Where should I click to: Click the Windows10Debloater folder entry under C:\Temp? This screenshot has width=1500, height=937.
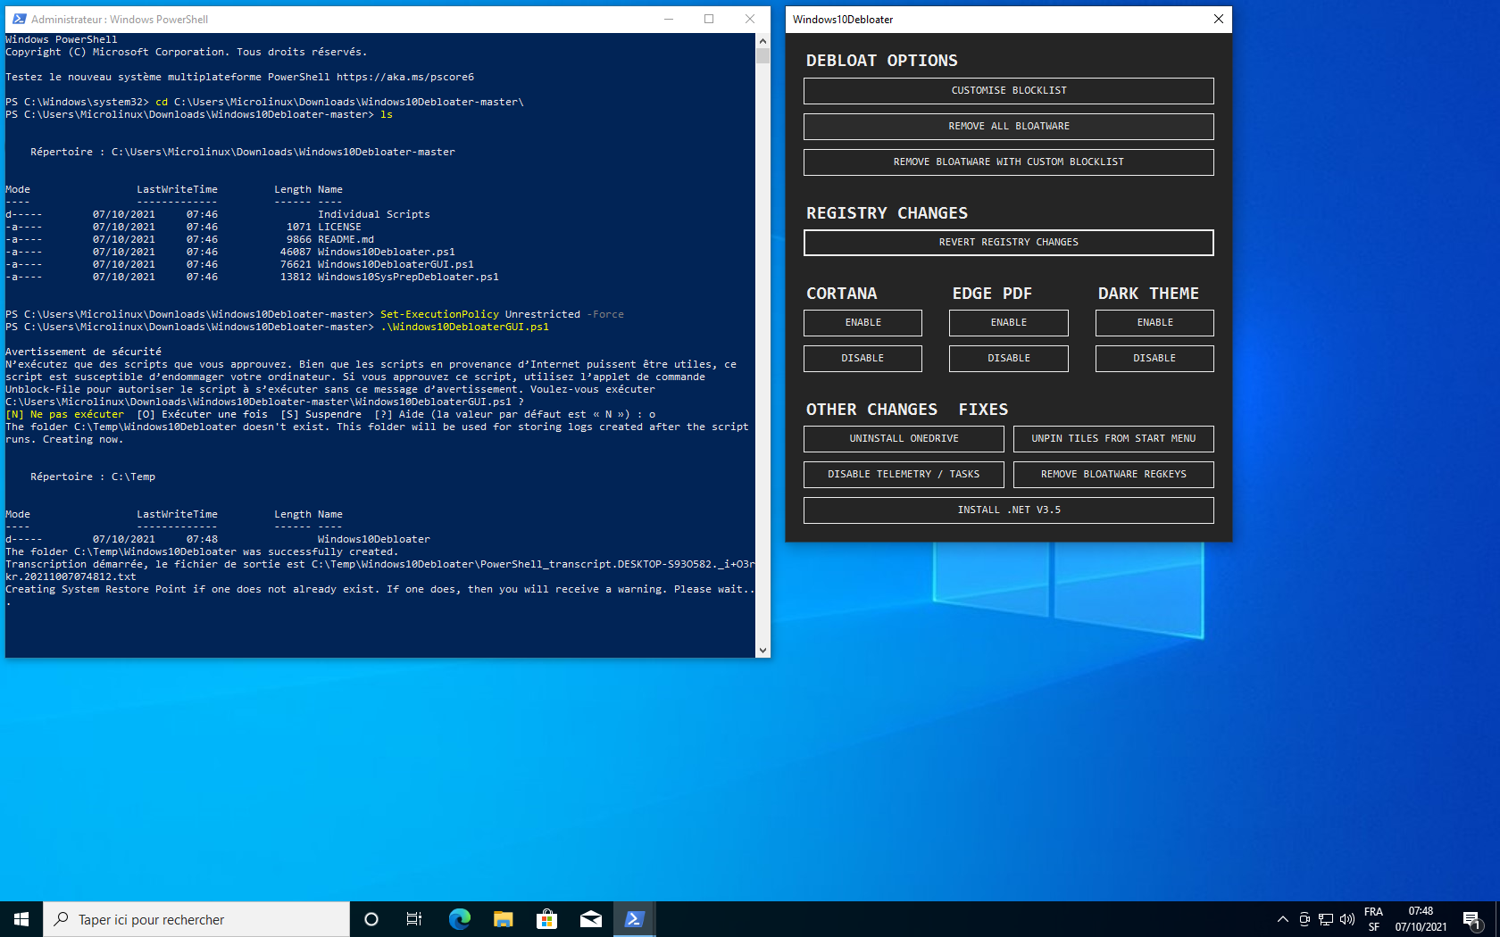374,540
